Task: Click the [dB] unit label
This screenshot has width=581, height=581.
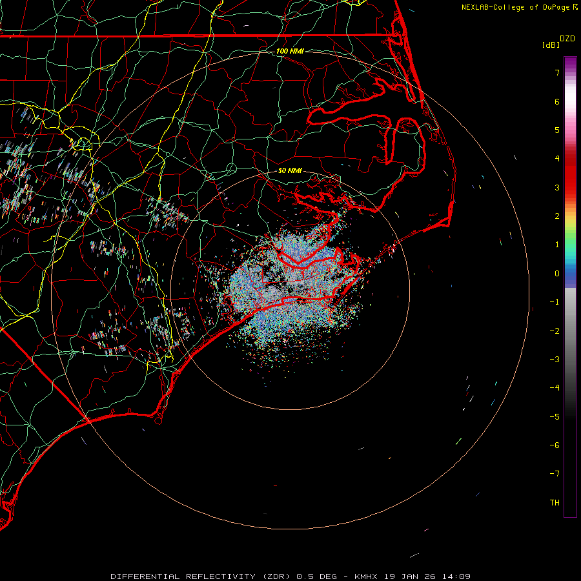Action: tap(551, 45)
